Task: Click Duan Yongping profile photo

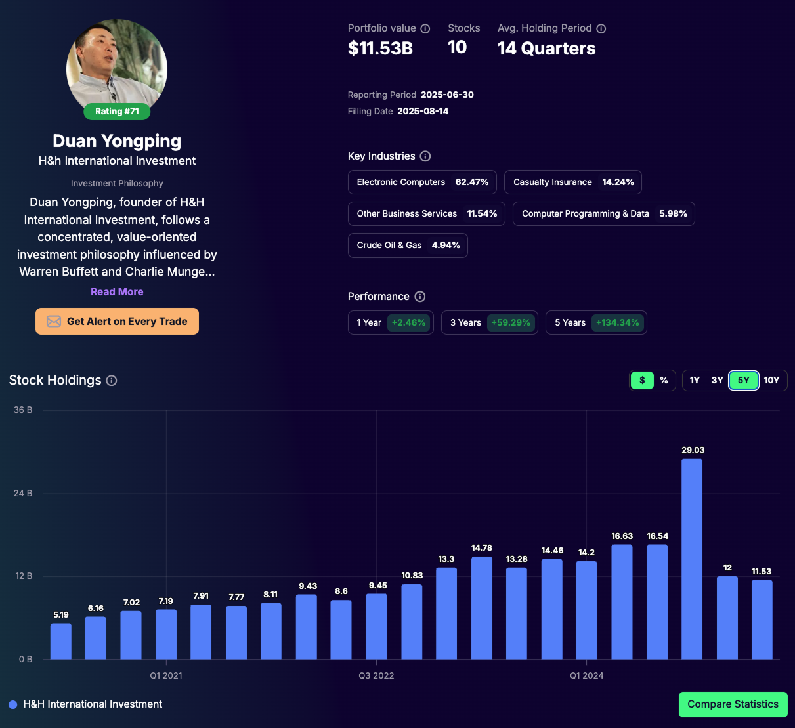Action: click(117, 66)
